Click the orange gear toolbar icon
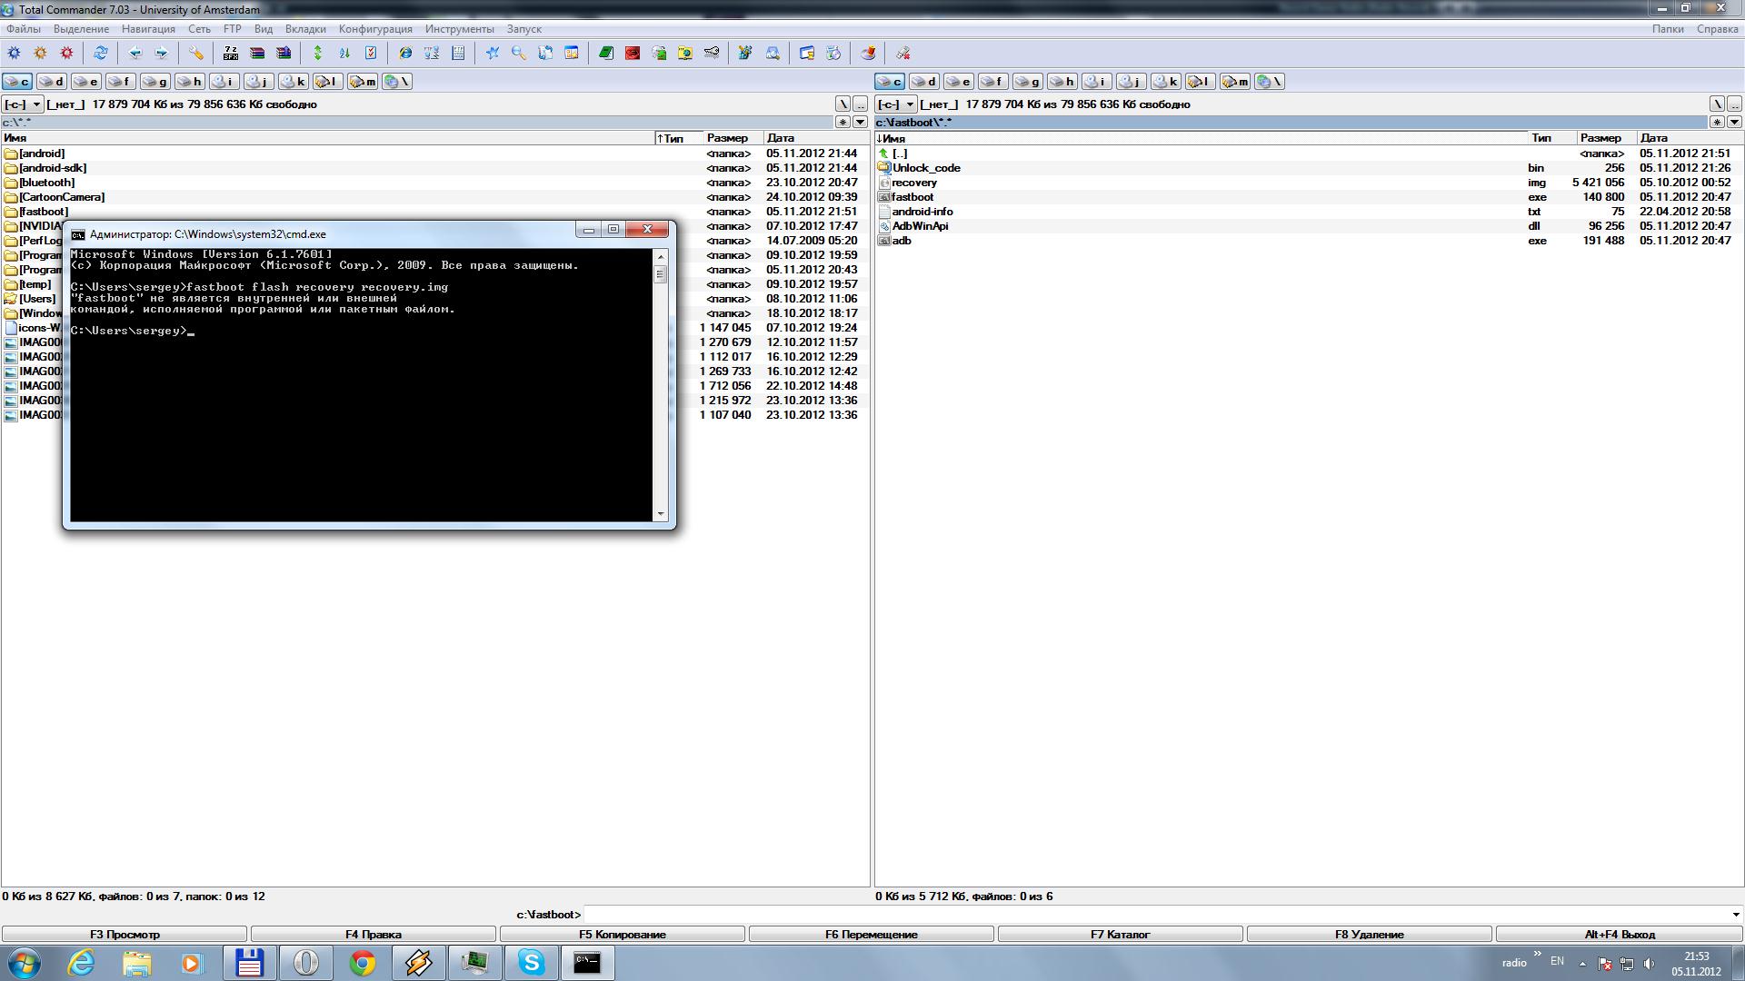 pos(40,54)
